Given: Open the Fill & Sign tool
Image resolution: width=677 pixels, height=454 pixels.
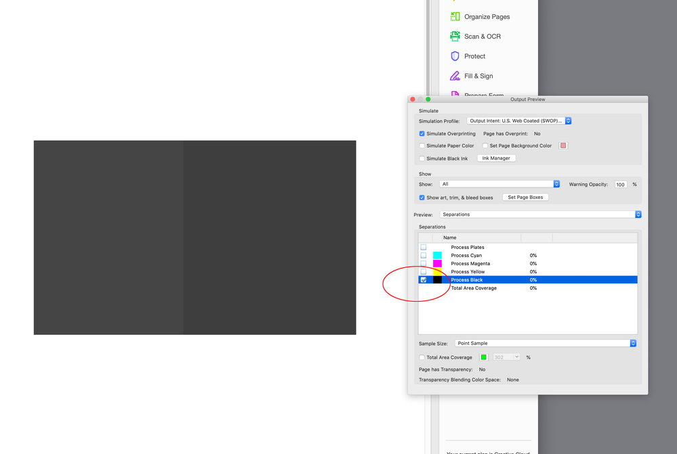Looking at the screenshot, I should pos(478,76).
